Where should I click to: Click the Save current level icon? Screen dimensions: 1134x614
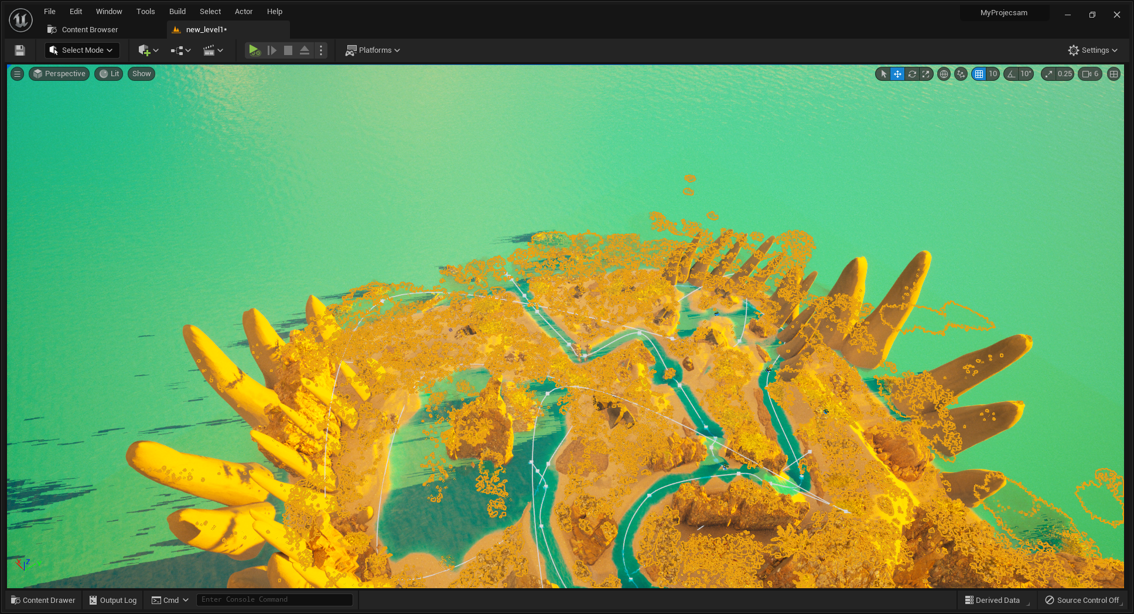(20, 50)
